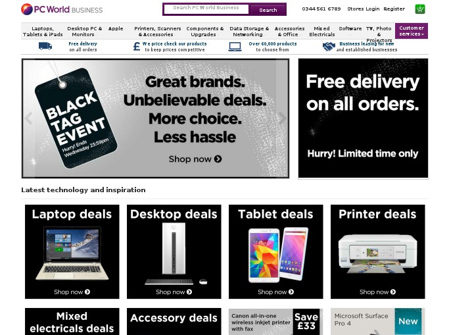Screen dimensions: 449x335
Task: Click the handshake business leasing icon
Action: point(329,46)
